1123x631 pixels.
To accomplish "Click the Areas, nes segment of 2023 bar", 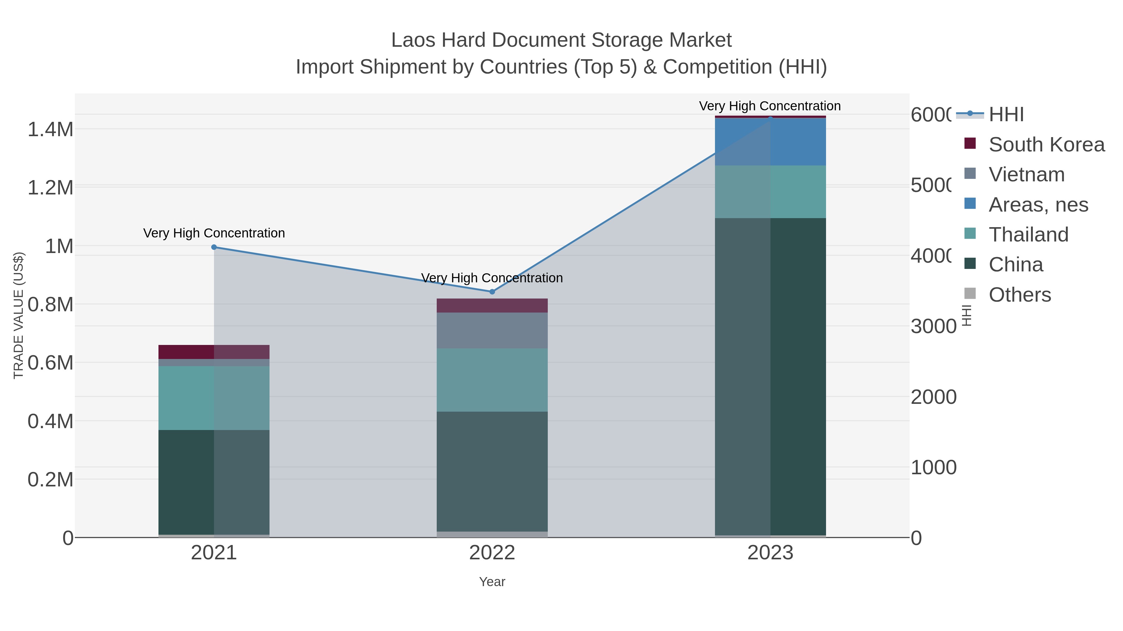I will tap(770, 142).
